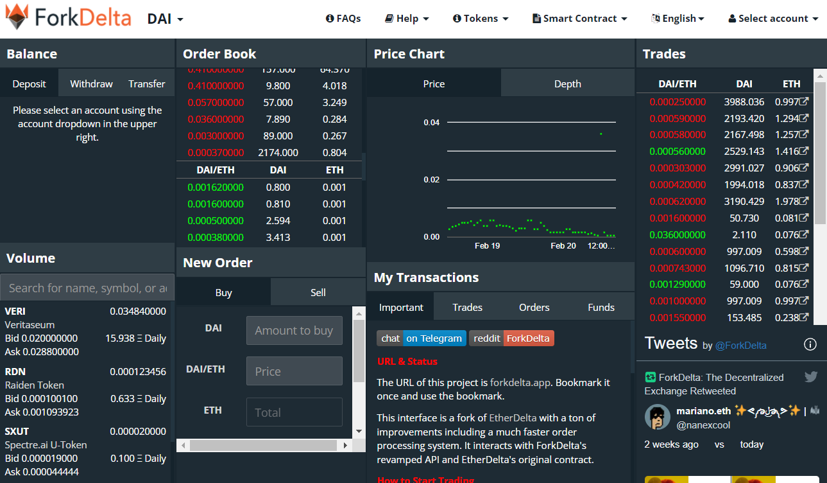Open the external link icon for 1994.018 trade
Image resolution: width=827 pixels, height=483 pixels.
(804, 185)
